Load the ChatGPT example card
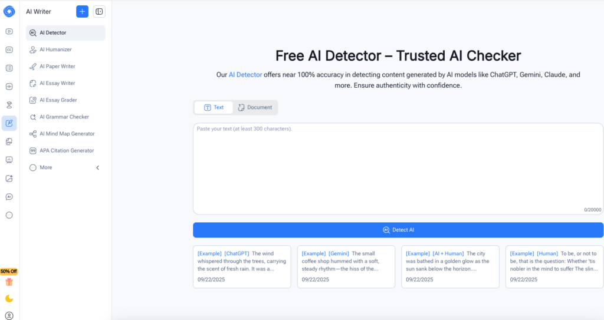This screenshot has height=320, width=604. (242, 266)
